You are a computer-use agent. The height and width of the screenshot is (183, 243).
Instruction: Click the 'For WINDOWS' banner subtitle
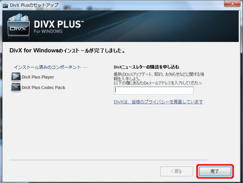pos(48,31)
